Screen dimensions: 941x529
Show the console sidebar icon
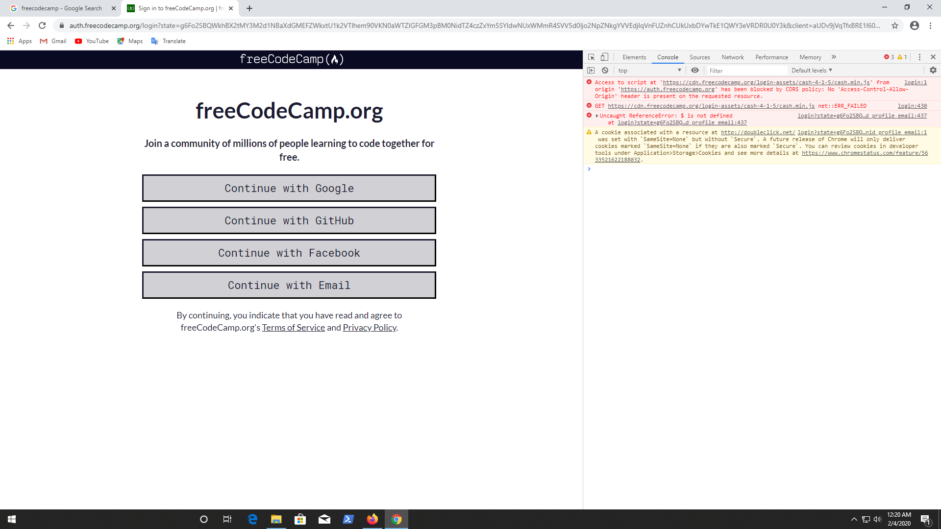tap(591, 71)
